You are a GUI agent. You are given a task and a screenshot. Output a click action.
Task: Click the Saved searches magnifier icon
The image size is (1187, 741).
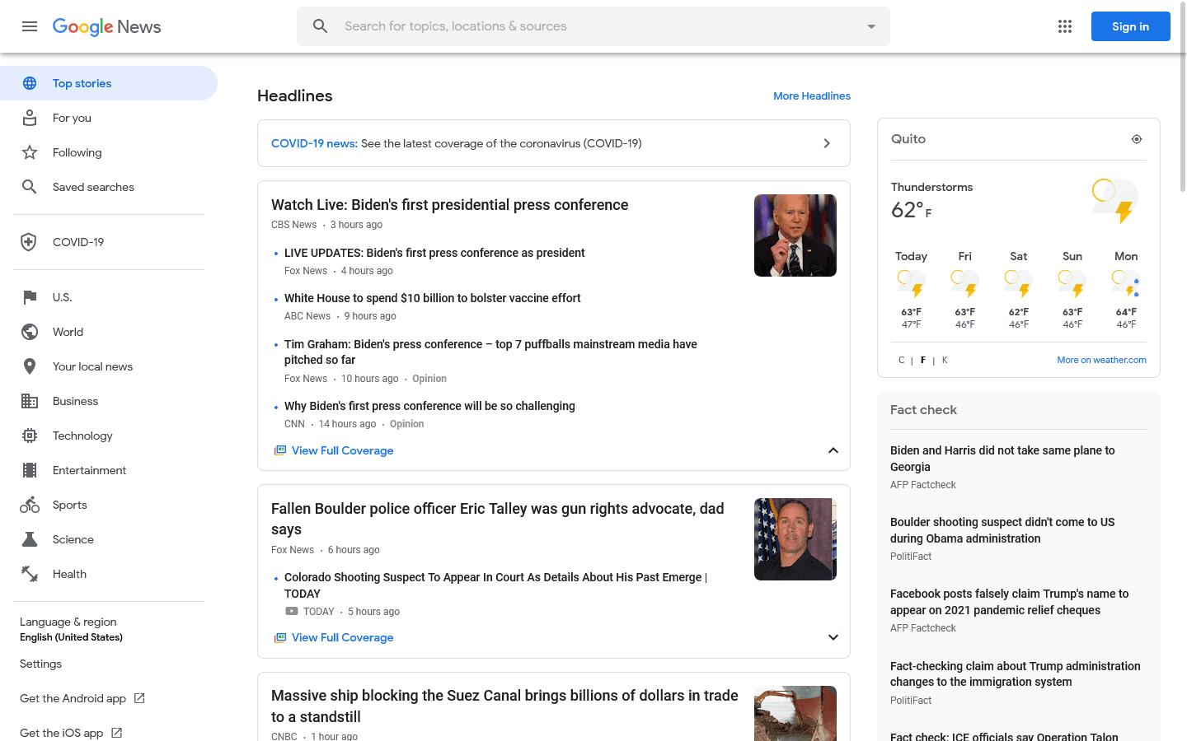(x=30, y=187)
